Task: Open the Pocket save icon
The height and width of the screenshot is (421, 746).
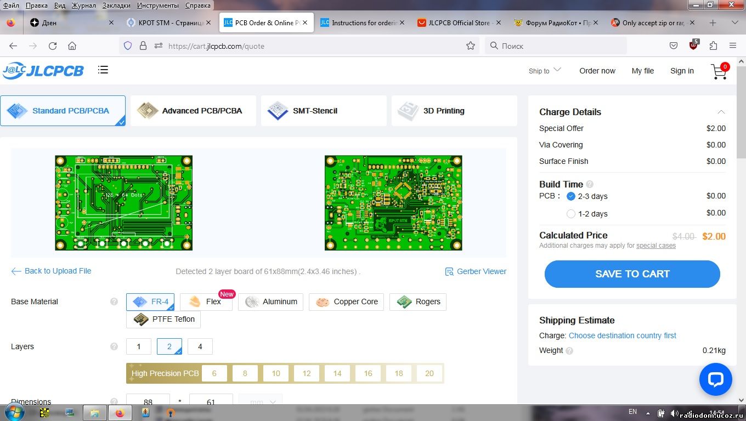Action: point(674,46)
